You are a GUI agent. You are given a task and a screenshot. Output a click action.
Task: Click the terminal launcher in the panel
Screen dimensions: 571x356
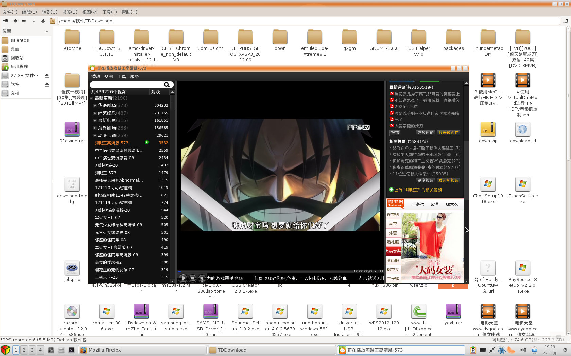tap(71, 350)
